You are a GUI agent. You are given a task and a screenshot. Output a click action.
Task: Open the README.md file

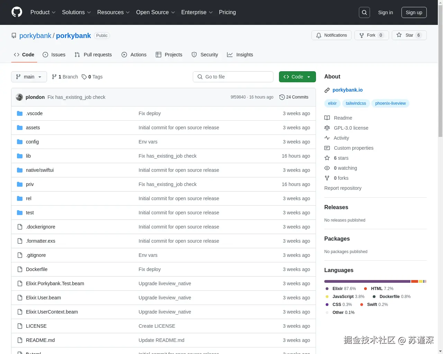click(40, 340)
